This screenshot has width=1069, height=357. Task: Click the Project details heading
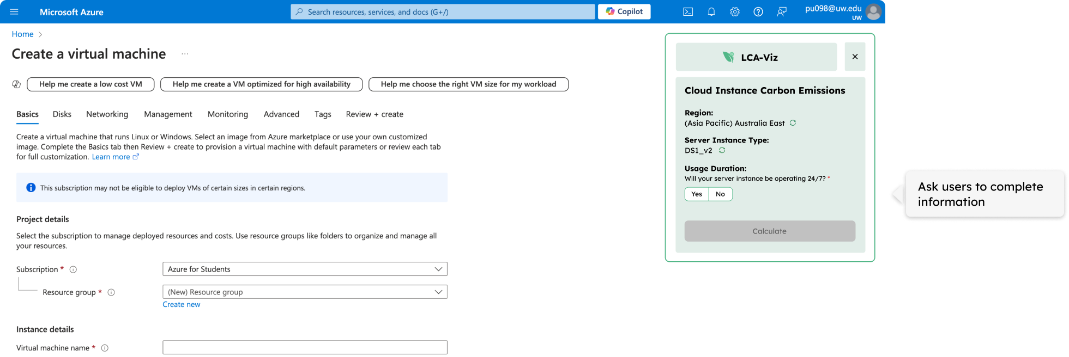click(43, 219)
